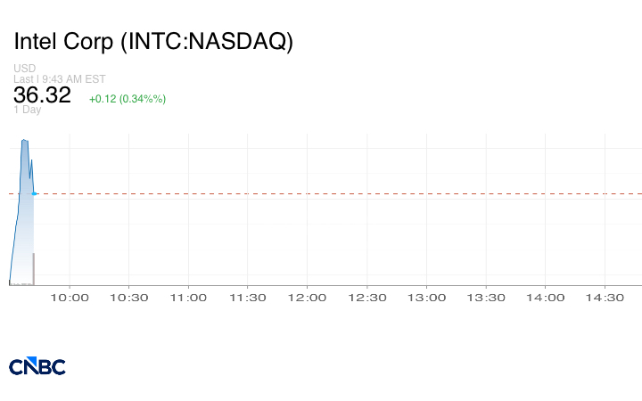
Task: Click the 14:00 time axis label
Action: (x=545, y=298)
